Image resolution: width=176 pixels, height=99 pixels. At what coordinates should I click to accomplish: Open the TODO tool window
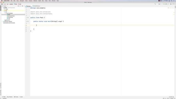coord(4,97)
